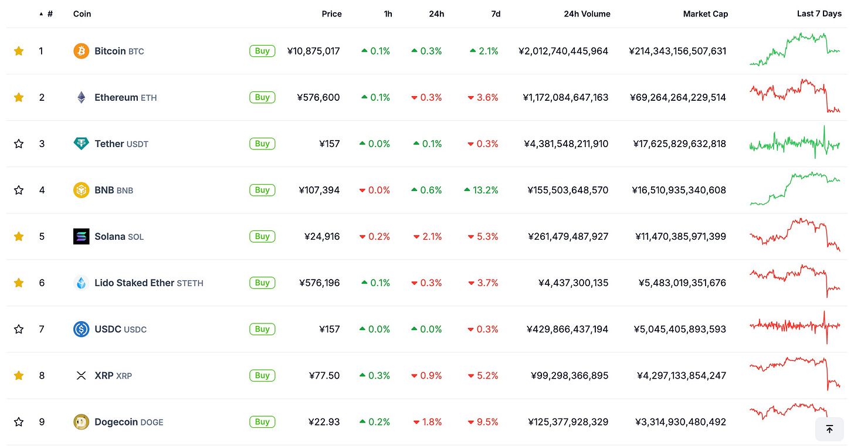Hit Buy on the BNB row
The width and height of the screenshot is (854, 446).
(262, 190)
